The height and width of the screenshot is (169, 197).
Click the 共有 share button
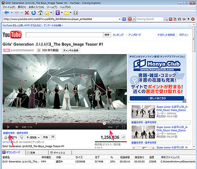(45, 137)
